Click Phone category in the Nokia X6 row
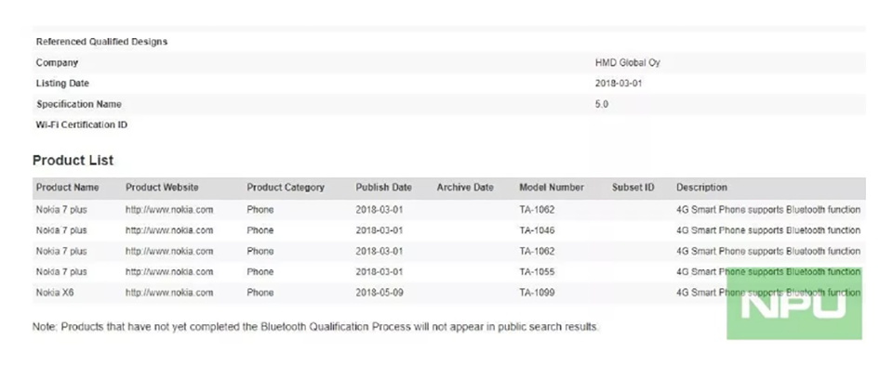This screenshot has height=366, width=893. 260,294
